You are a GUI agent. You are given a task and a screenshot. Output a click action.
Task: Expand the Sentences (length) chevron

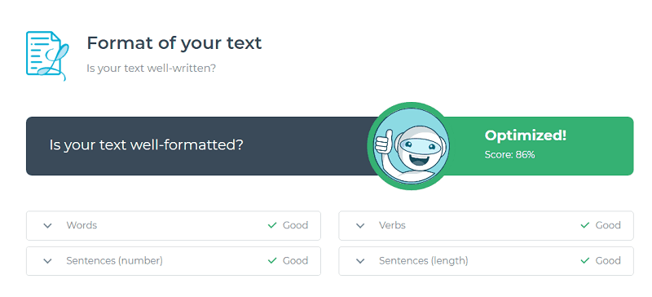point(360,261)
